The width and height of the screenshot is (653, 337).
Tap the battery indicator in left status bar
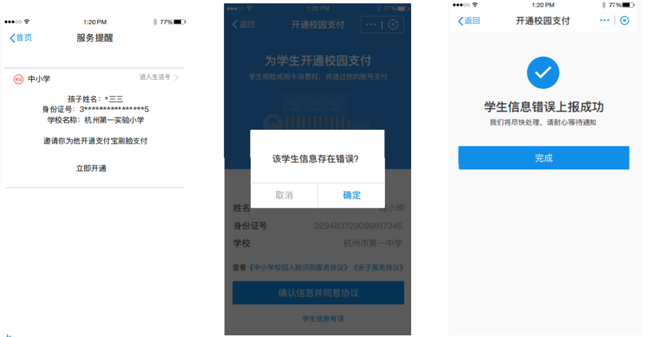[180, 22]
